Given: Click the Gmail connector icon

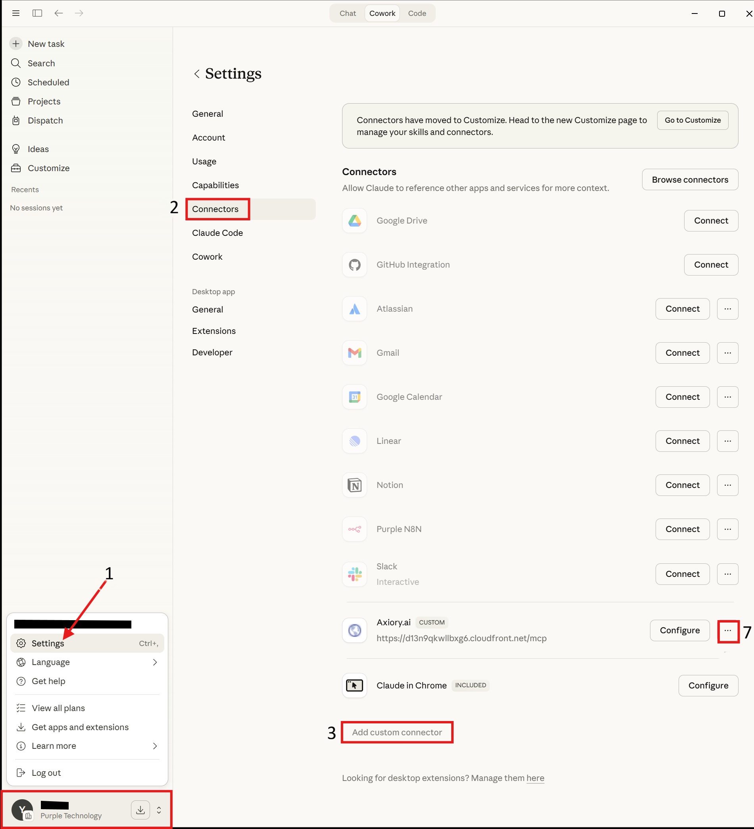Looking at the screenshot, I should pos(354,353).
